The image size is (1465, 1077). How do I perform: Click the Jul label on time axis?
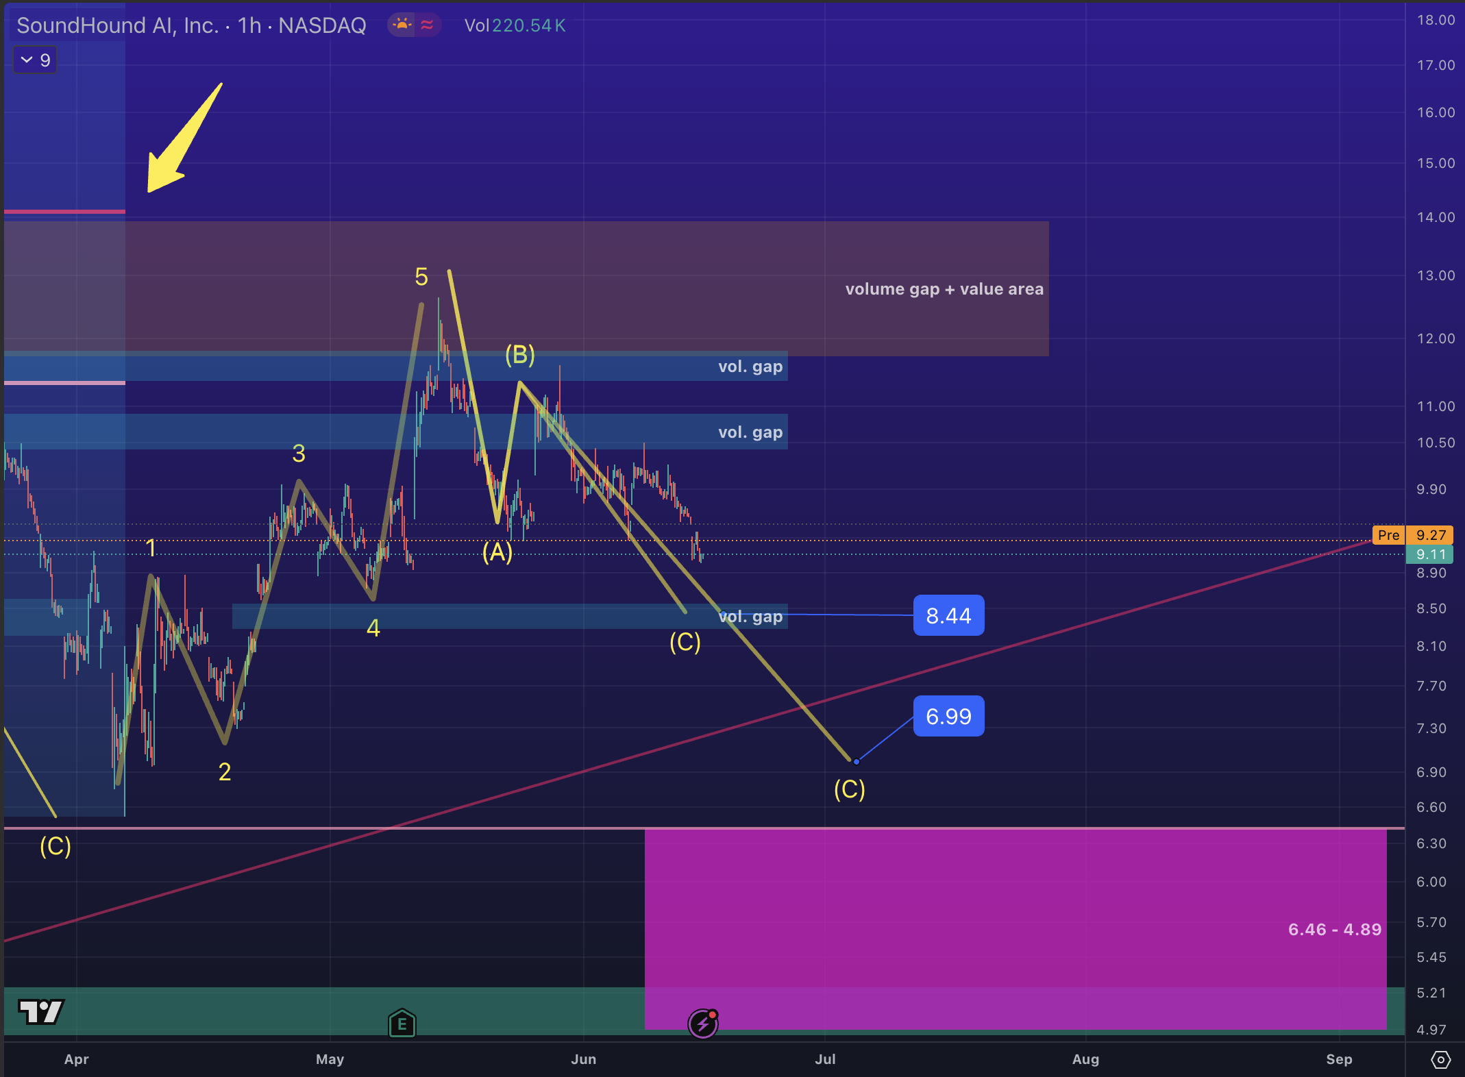pyautogui.click(x=825, y=1059)
